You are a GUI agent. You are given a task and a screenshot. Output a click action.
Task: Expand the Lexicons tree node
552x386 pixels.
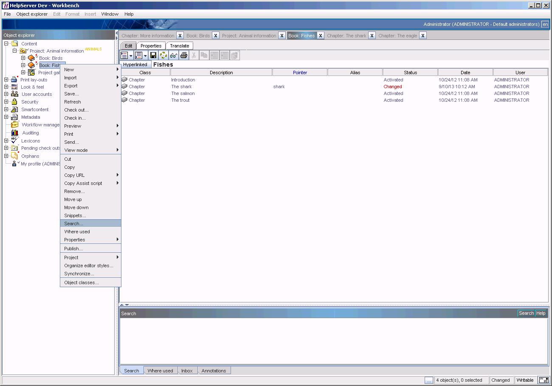pos(6,140)
